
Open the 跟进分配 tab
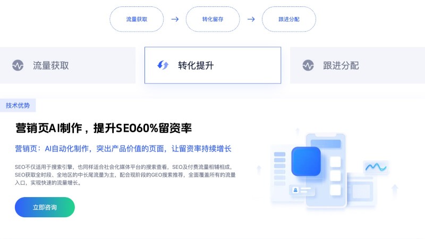358,65
